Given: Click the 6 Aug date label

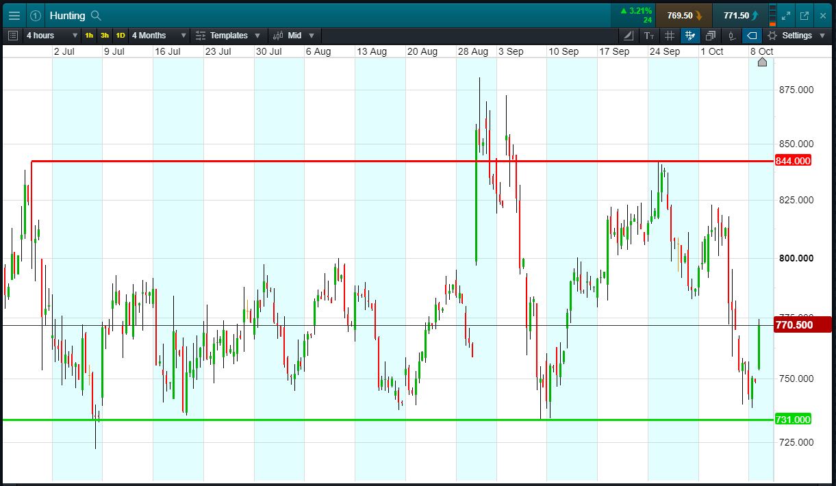Looking at the screenshot, I should (x=318, y=51).
